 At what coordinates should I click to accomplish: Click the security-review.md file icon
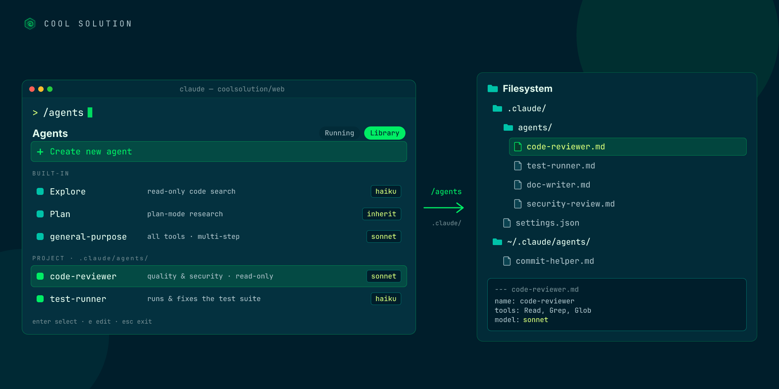[x=518, y=204]
